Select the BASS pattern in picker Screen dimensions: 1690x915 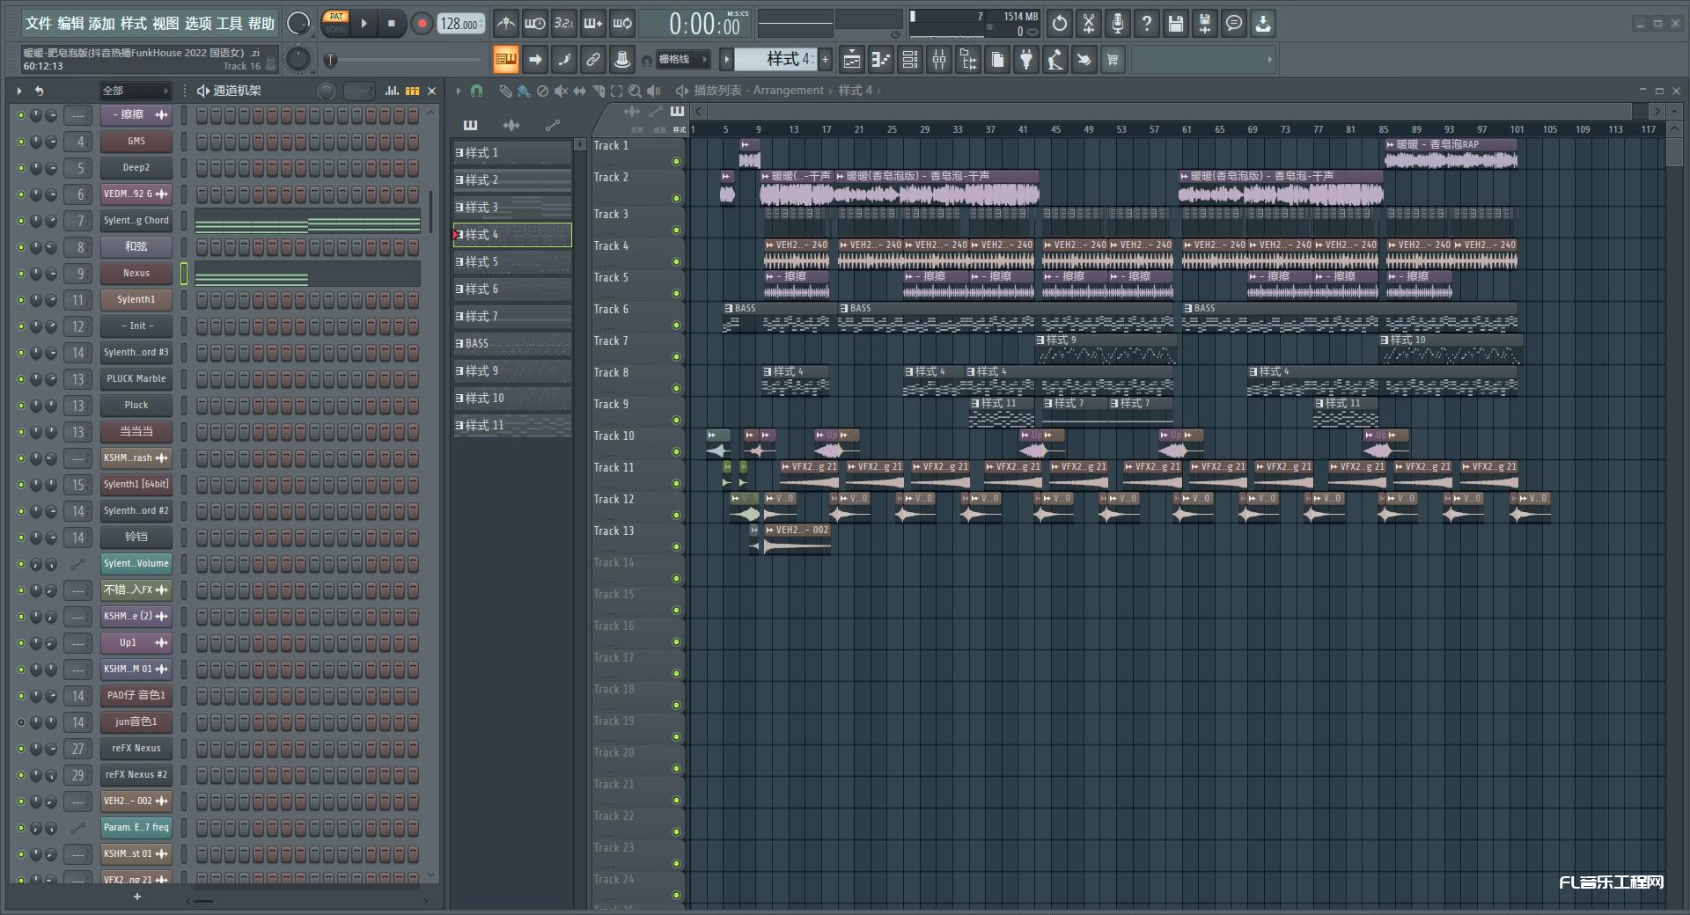(x=512, y=344)
